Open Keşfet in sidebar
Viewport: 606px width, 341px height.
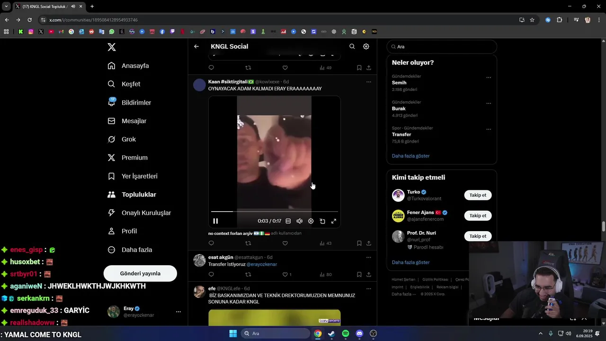[x=124, y=84]
